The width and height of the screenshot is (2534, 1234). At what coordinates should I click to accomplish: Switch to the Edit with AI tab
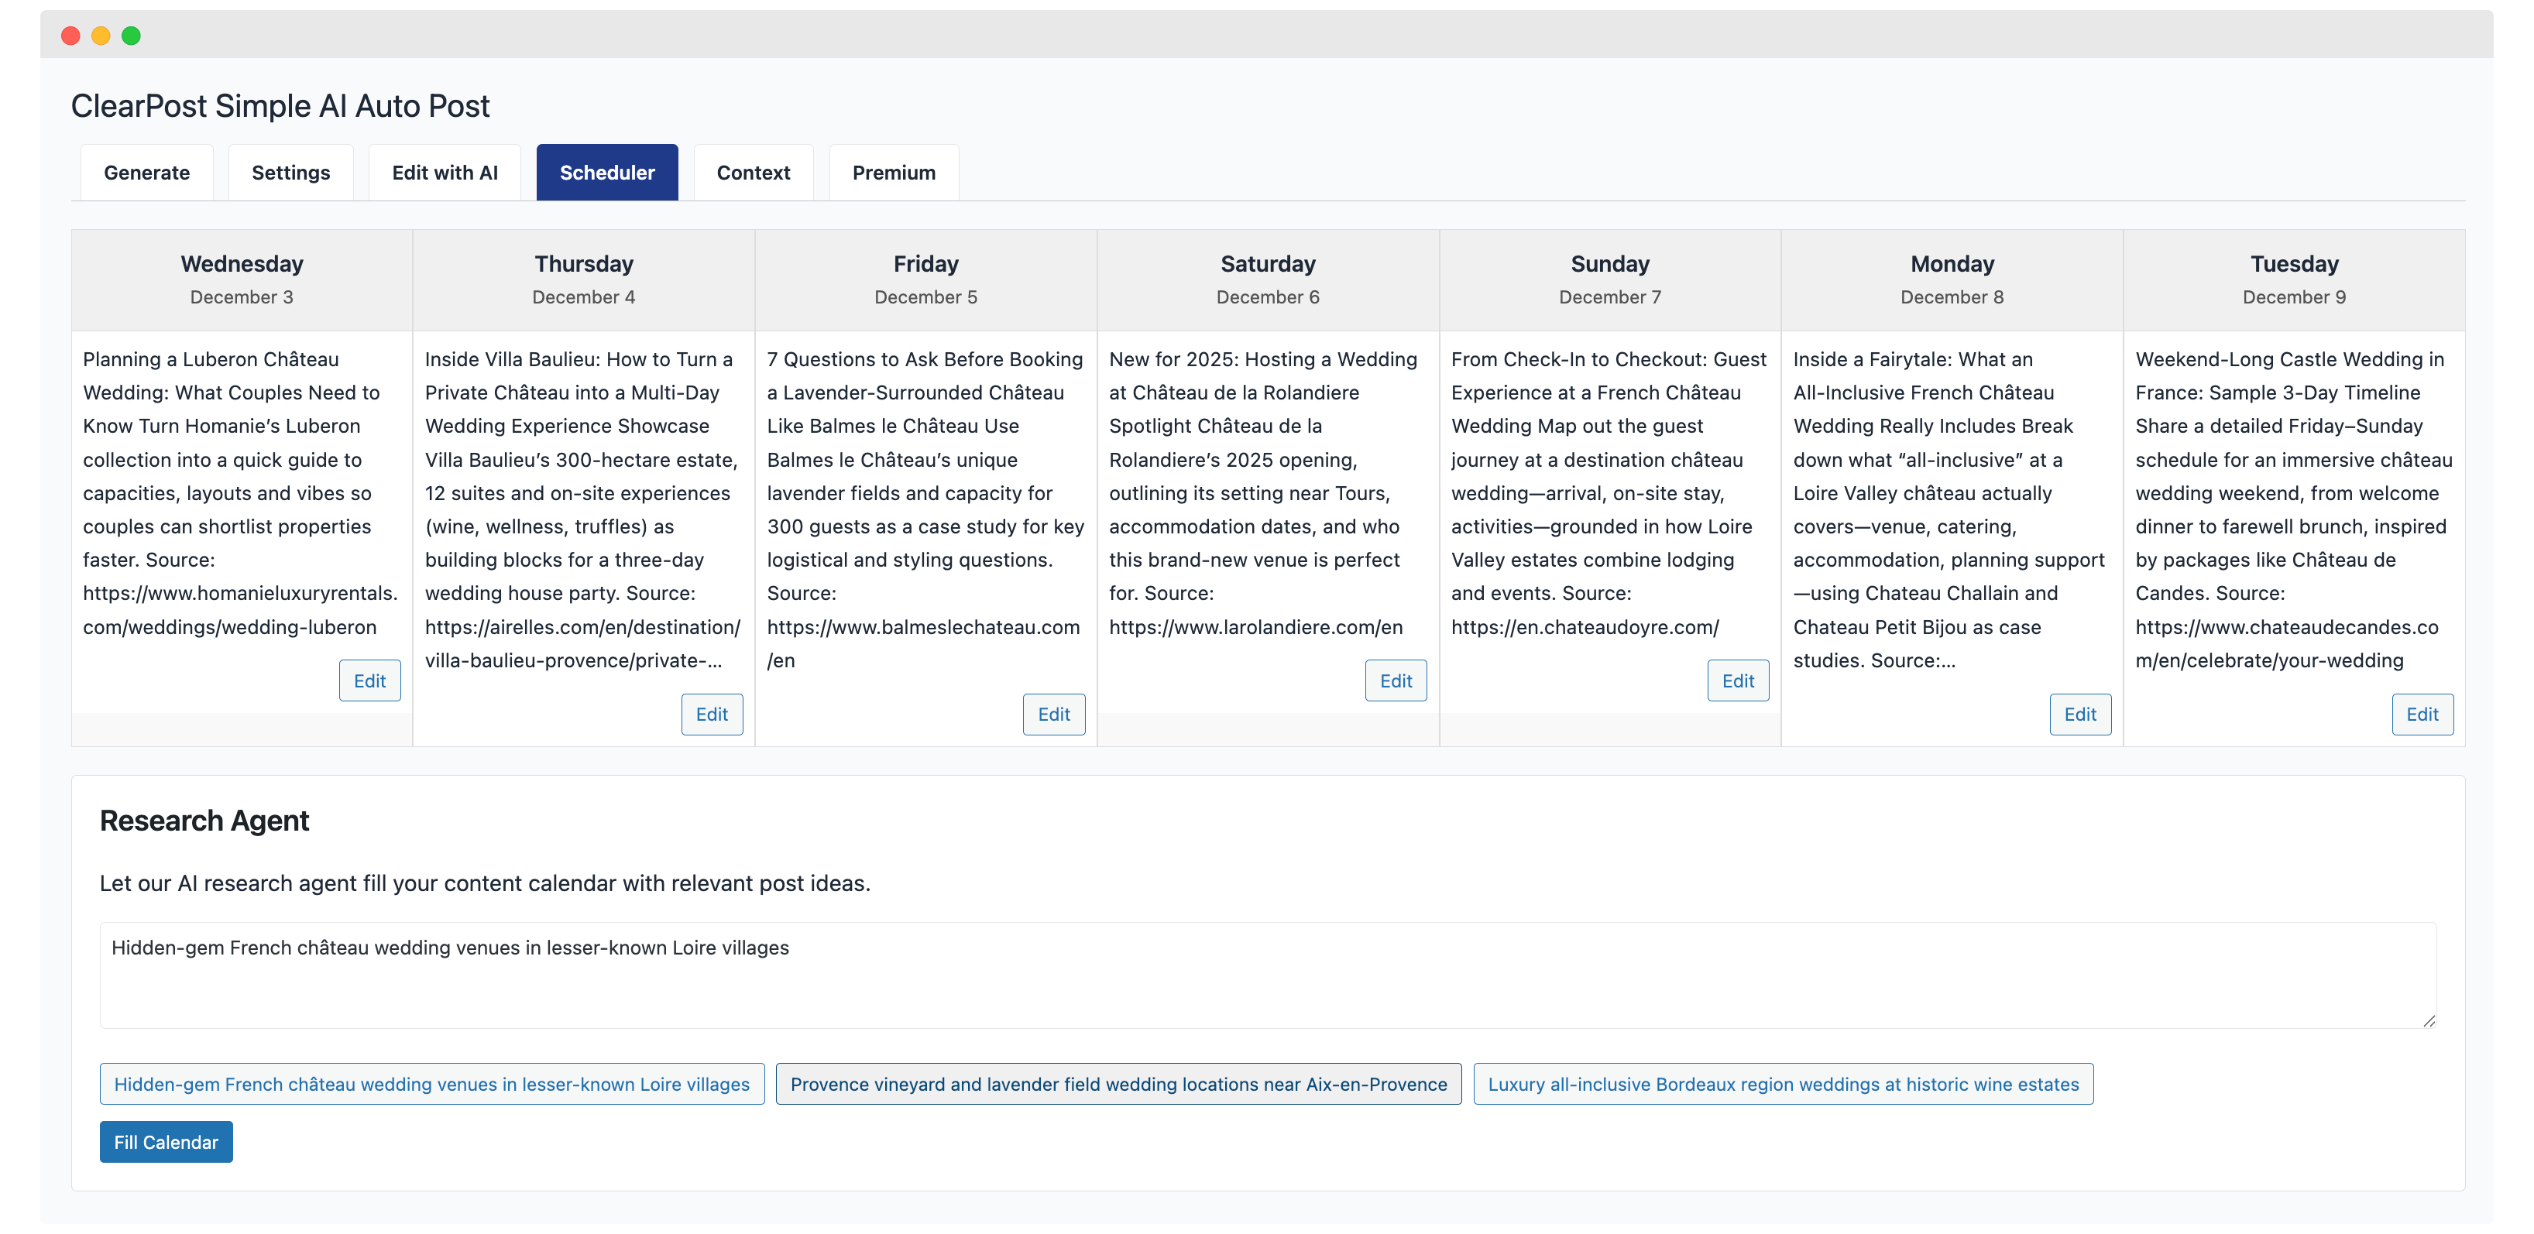click(x=444, y=172)
